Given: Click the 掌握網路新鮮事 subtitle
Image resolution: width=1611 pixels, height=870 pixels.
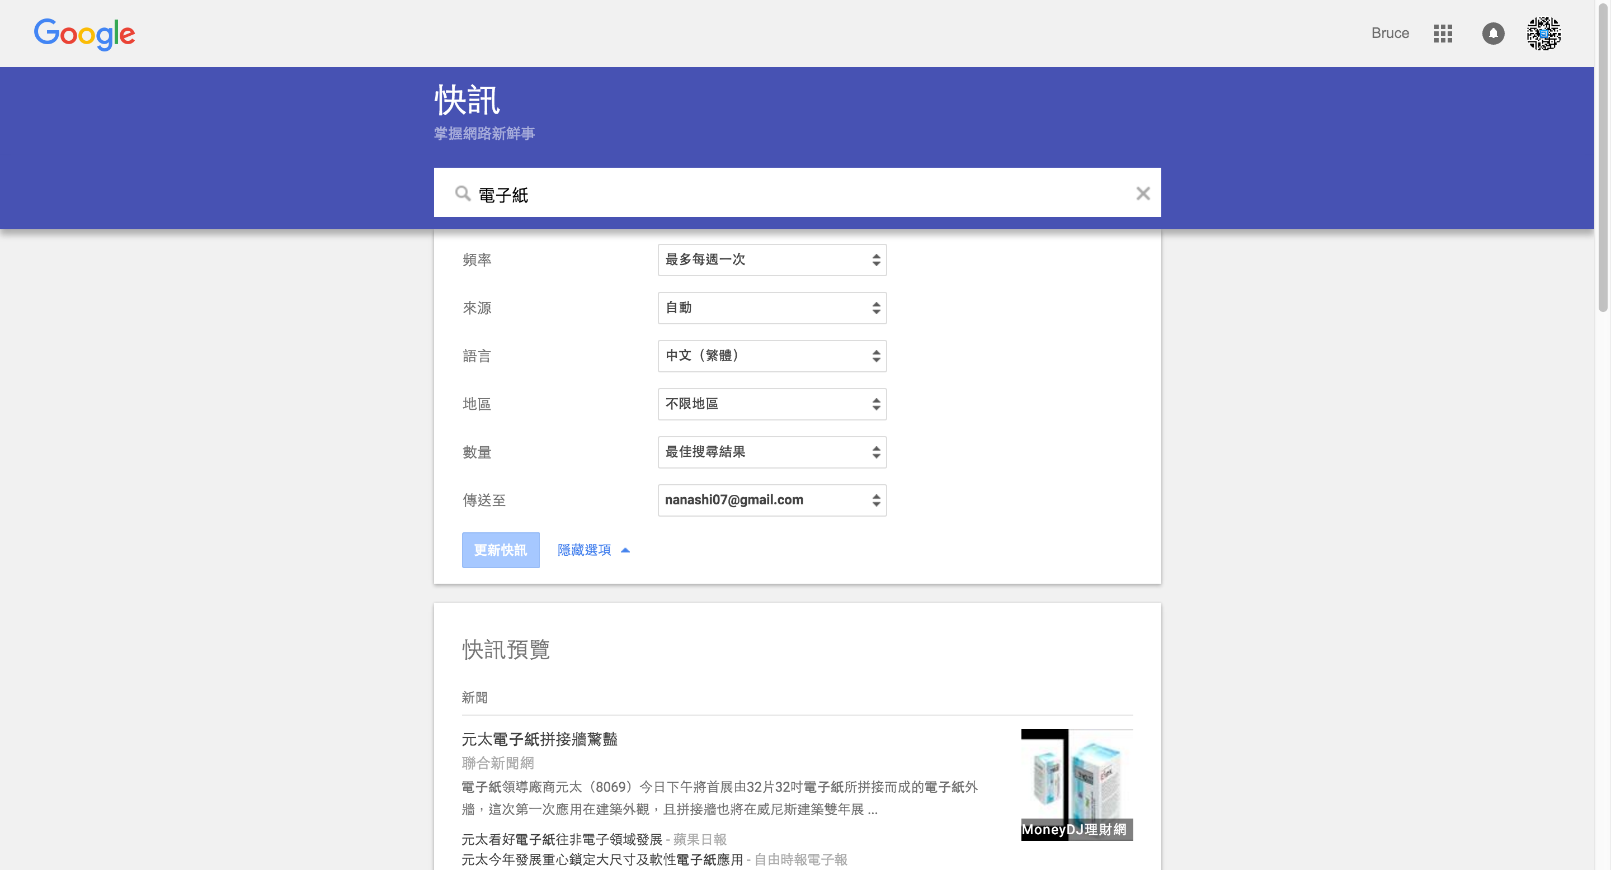Looking at the screenshot, I should pyautogui.click(x=484, y=133).
